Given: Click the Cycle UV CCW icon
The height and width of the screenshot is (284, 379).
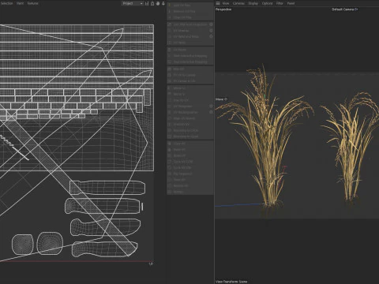Looking at the screenshot, I should click(170, 162).
